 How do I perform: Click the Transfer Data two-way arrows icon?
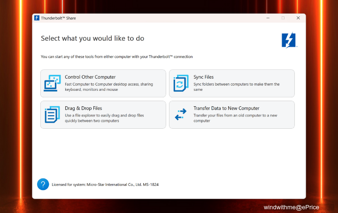coord(181,115)
